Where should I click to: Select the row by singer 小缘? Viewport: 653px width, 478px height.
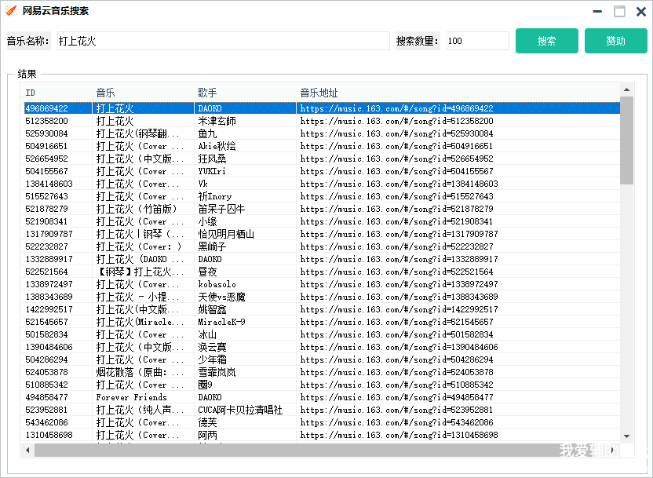click(x=322, y=221)
